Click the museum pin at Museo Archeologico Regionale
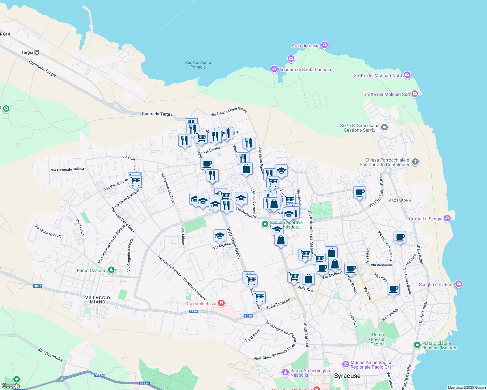Screen dimensions: 487x390 coord(346,365)
